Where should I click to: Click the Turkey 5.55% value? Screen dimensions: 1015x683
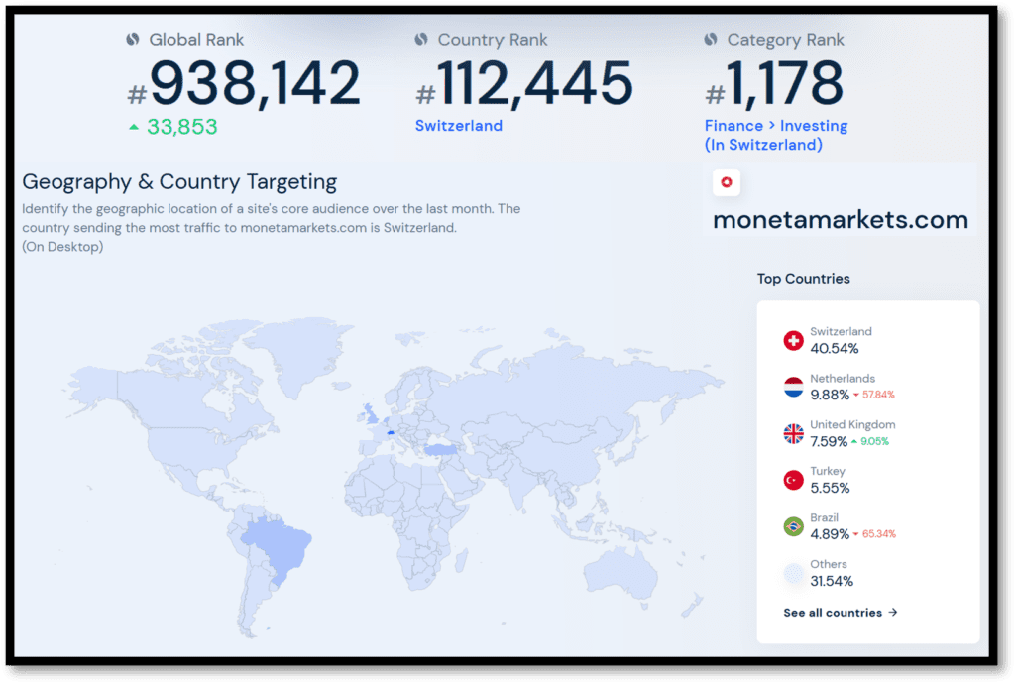pos(830,488)
